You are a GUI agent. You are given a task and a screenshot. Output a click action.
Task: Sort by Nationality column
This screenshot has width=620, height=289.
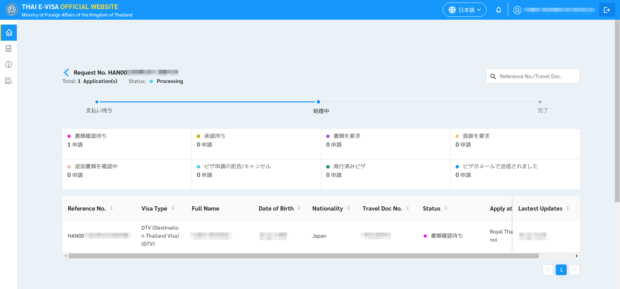click(x=348, y=208)
